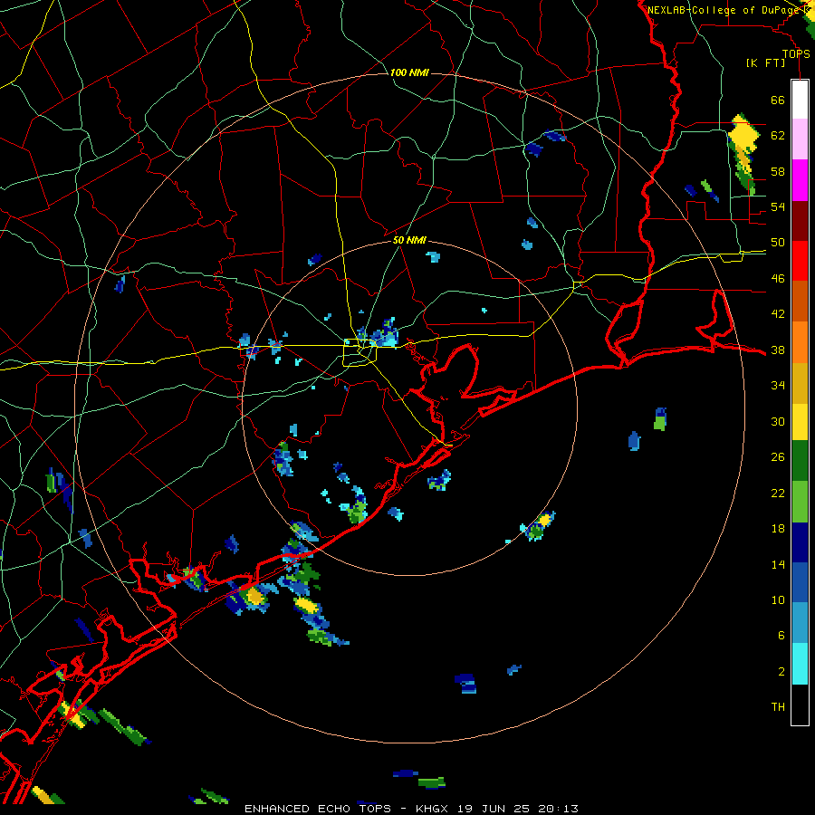This screenshot has height=815, width=815.
Task: Click the 'NEXLAB-College of DuPage' credit text
Action: (x=724, y=10)
